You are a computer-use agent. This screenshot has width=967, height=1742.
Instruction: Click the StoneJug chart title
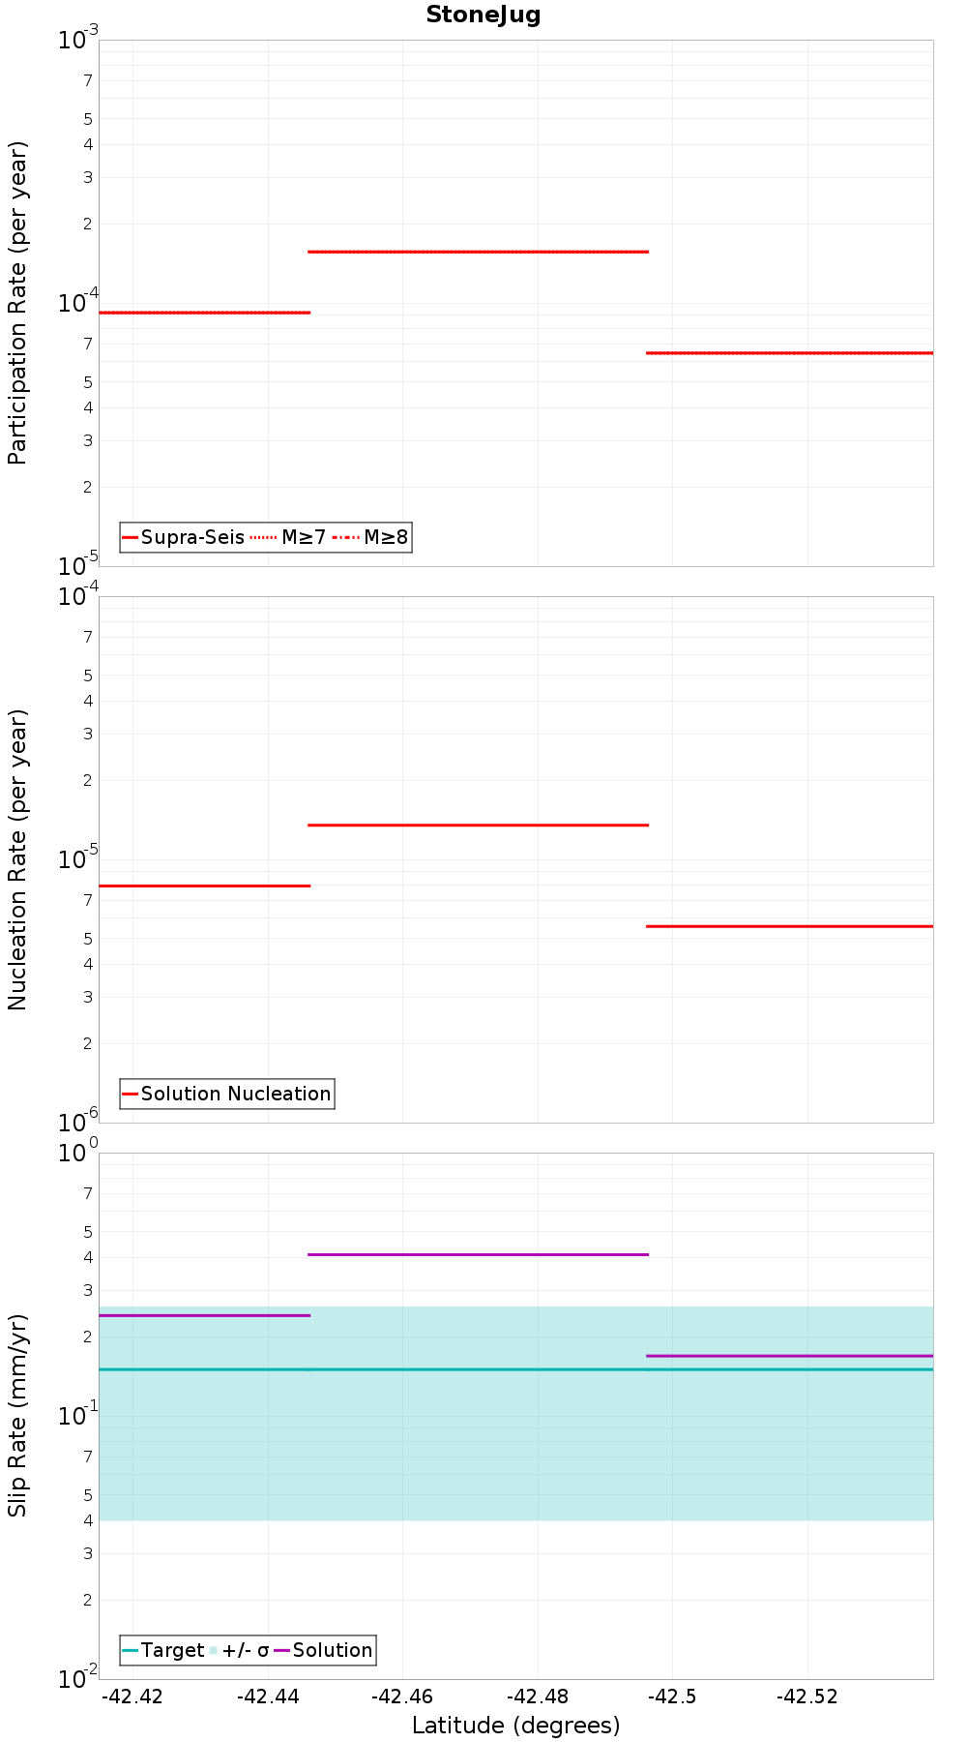pyautogui.click(x=483, y=15)
